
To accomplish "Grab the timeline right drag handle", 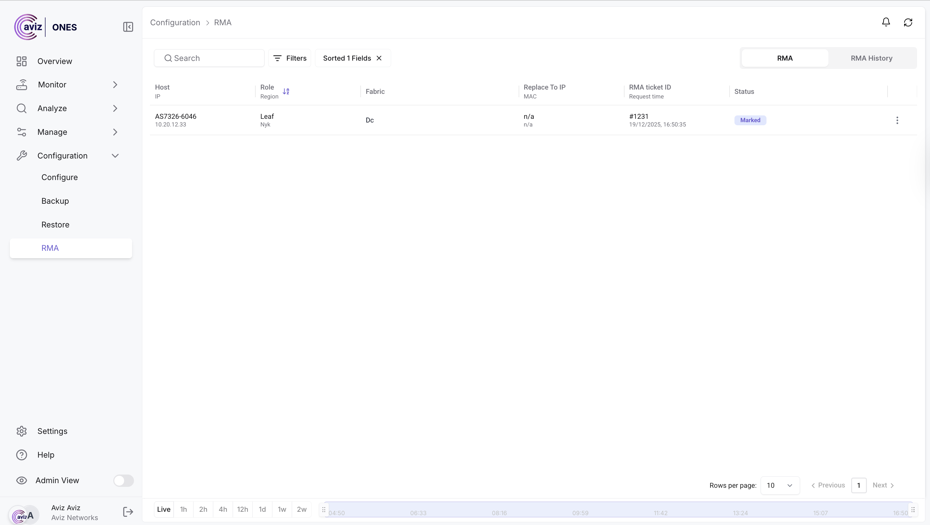I will coord(912,510).
